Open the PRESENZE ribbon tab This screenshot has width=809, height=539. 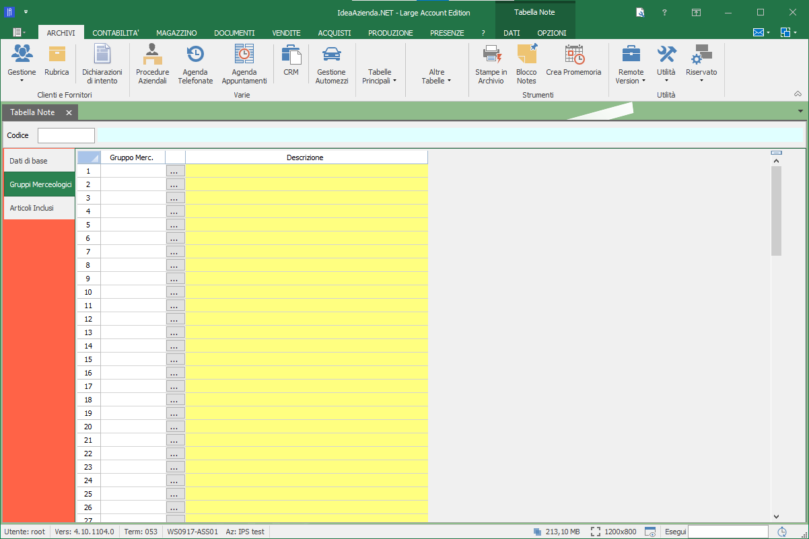[447, 32]
